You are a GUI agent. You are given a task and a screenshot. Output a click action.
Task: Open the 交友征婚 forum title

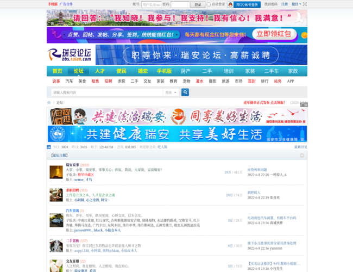click(72, 261)
